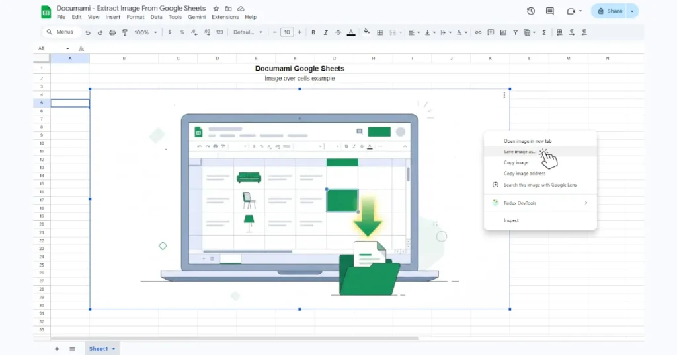Open the Help menu

pyautogui.click(x=251, y=17)
